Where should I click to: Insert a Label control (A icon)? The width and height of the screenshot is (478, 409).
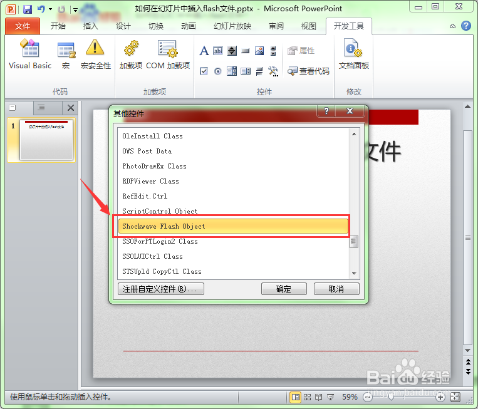204,51
